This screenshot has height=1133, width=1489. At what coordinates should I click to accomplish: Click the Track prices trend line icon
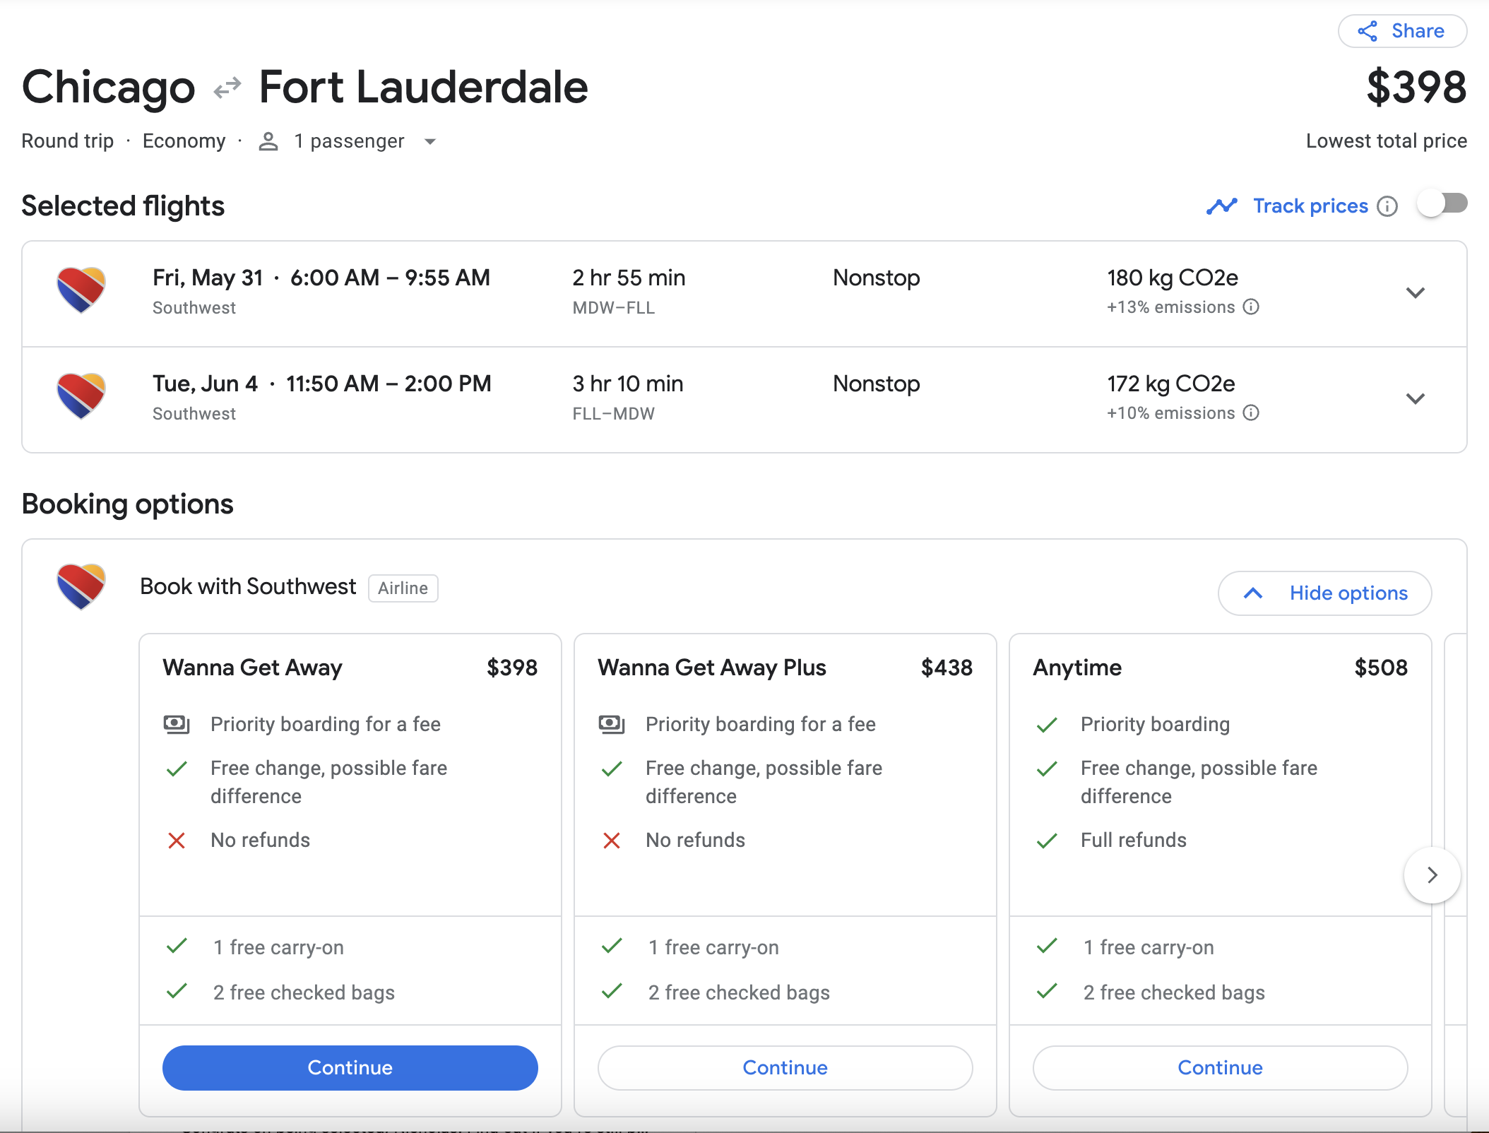(x=1222, y=206)
